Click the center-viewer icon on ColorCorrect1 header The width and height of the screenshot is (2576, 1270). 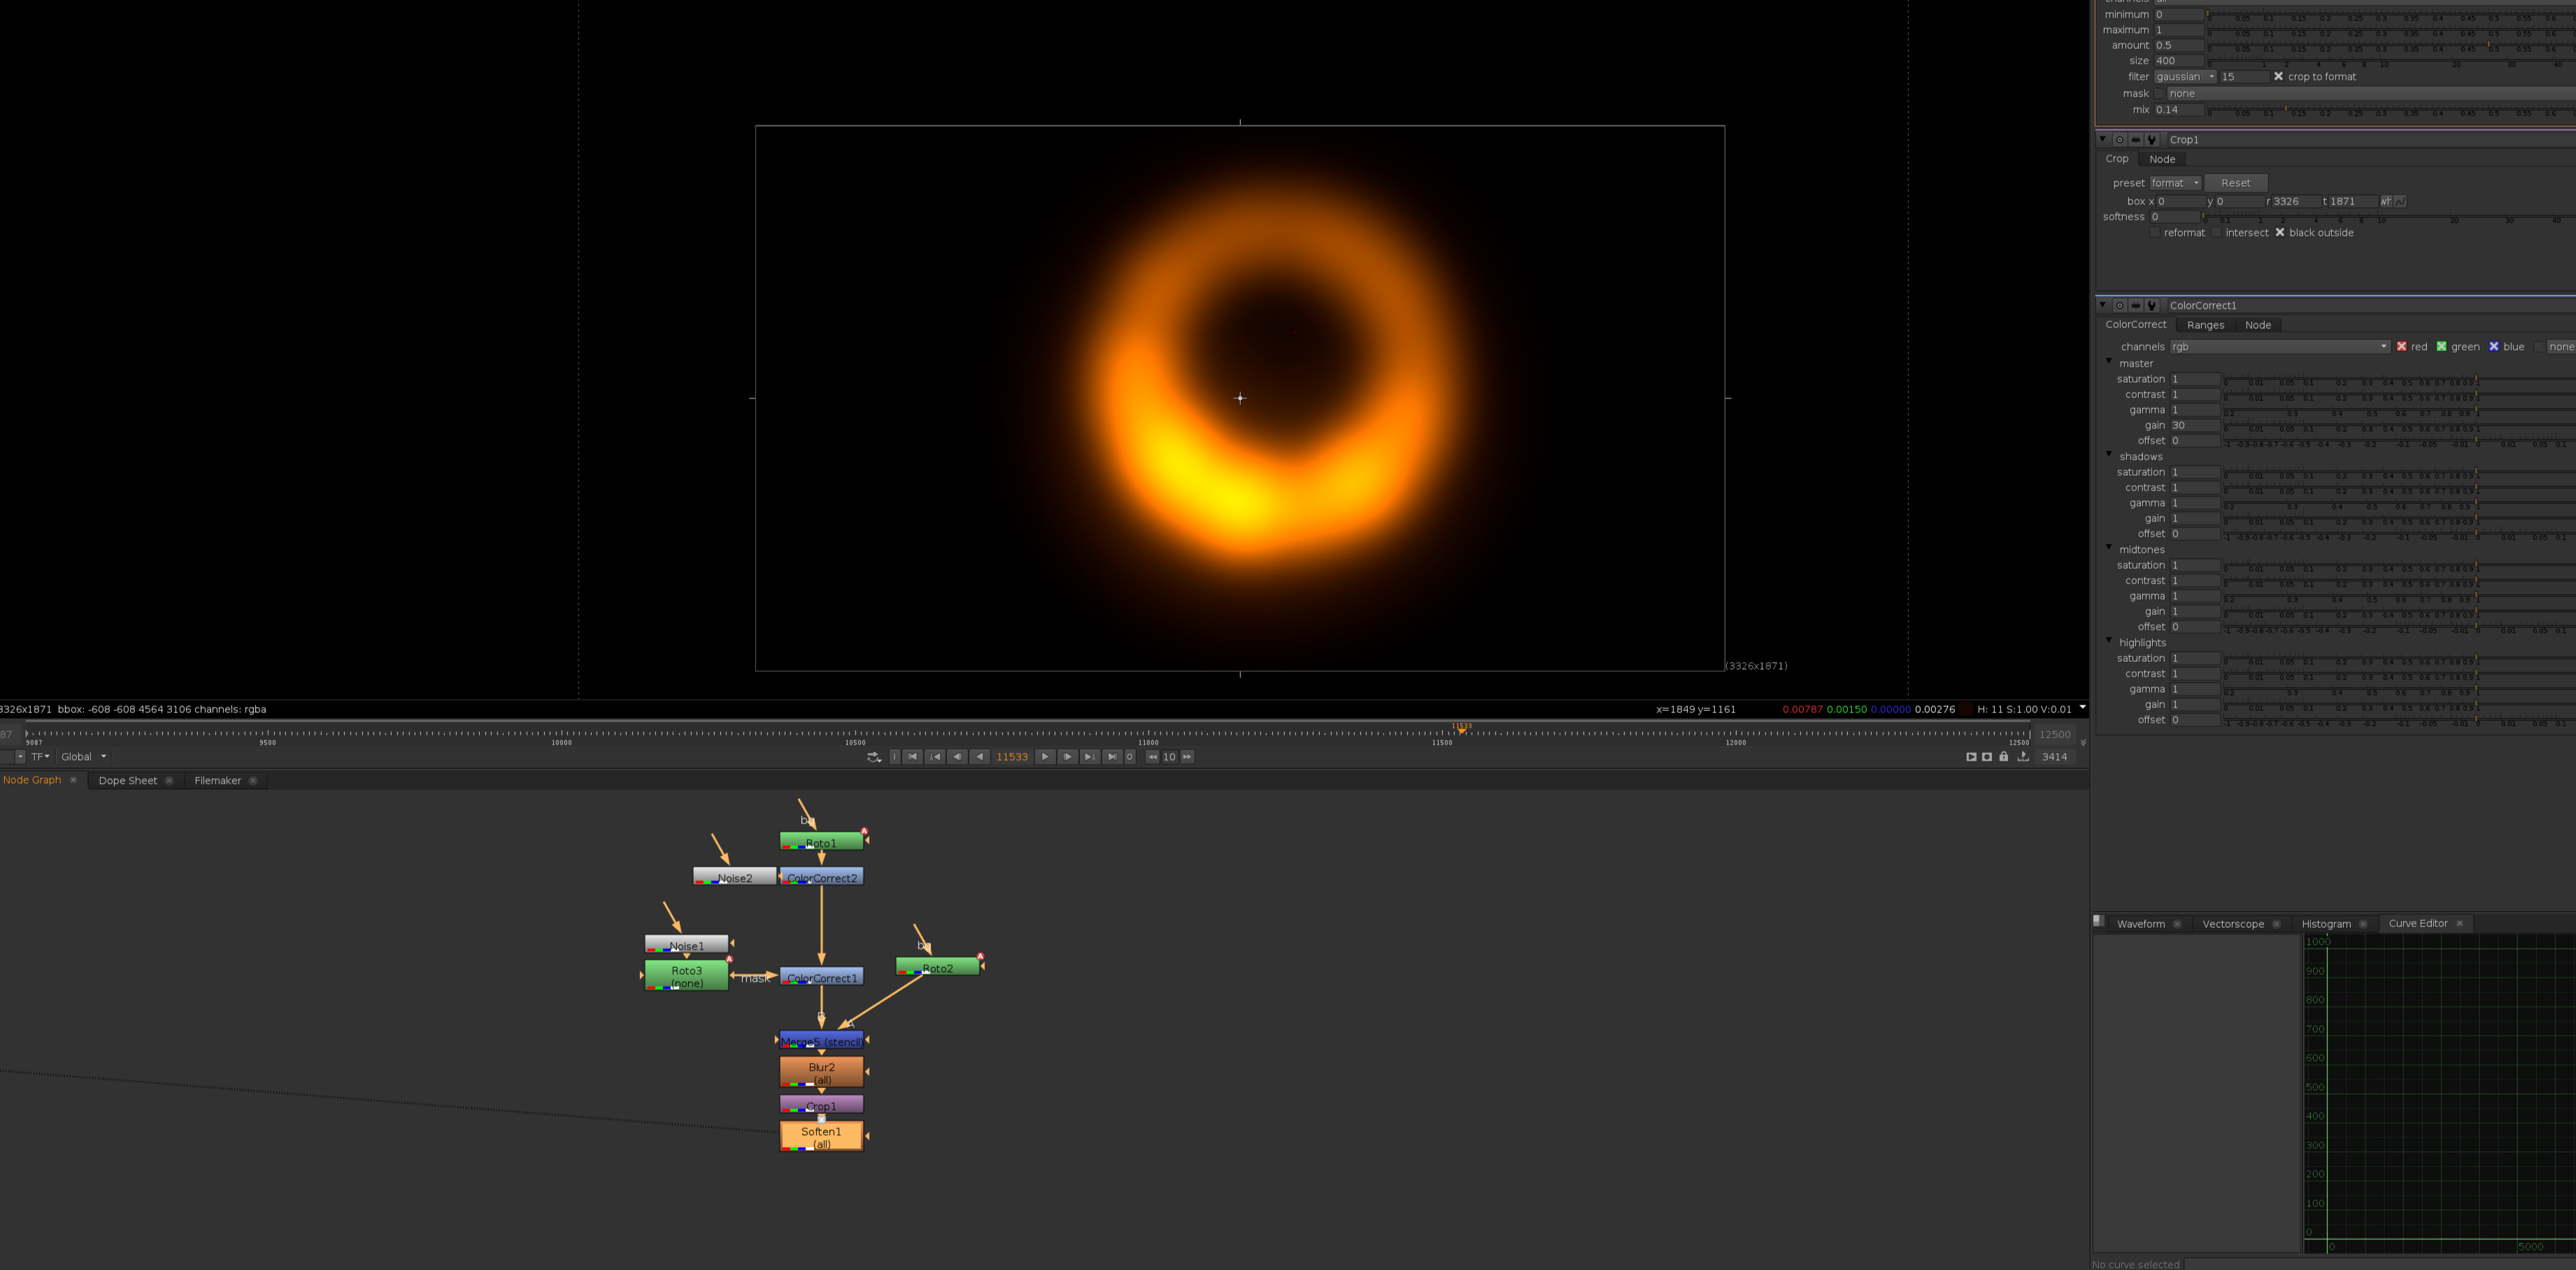[x=2119, y=306]
